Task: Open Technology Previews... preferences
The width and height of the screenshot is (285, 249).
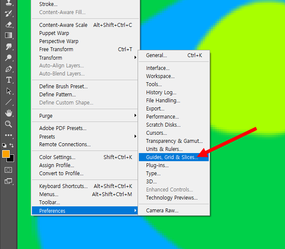Action: 174,197
